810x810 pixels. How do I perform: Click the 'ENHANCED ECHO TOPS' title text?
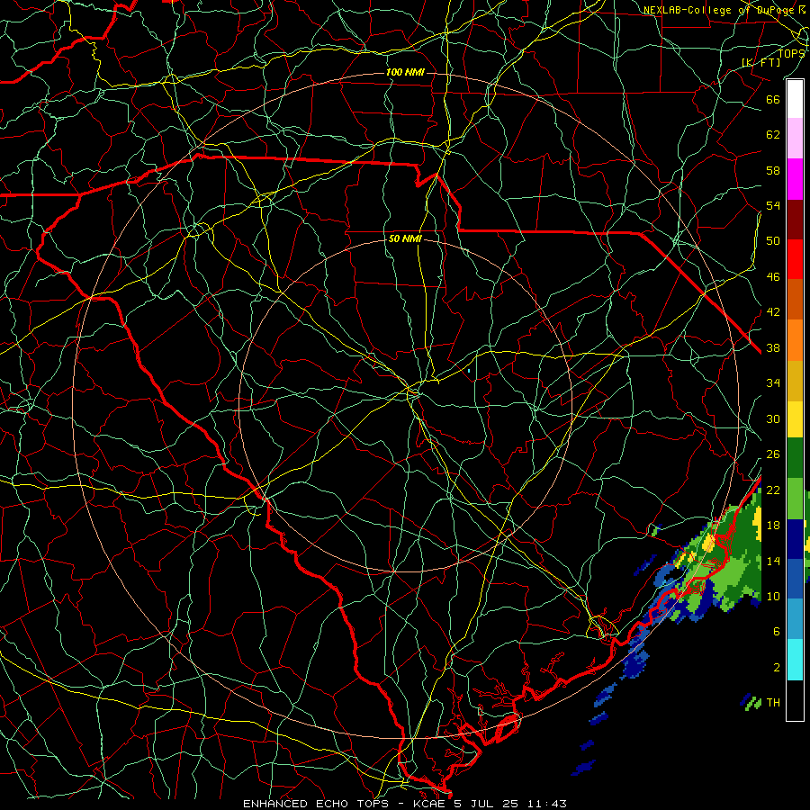click(x=316, y=804)
